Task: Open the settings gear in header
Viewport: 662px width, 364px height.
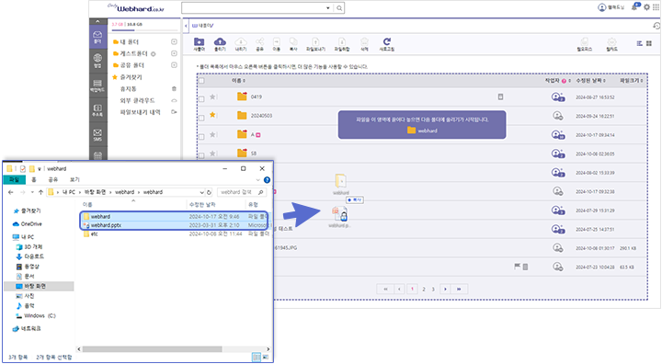Action: coord(646,7)
